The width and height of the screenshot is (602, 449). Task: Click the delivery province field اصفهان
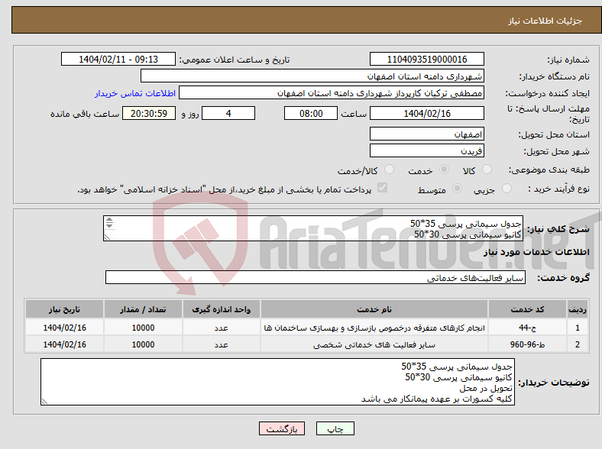pos(426,134)
